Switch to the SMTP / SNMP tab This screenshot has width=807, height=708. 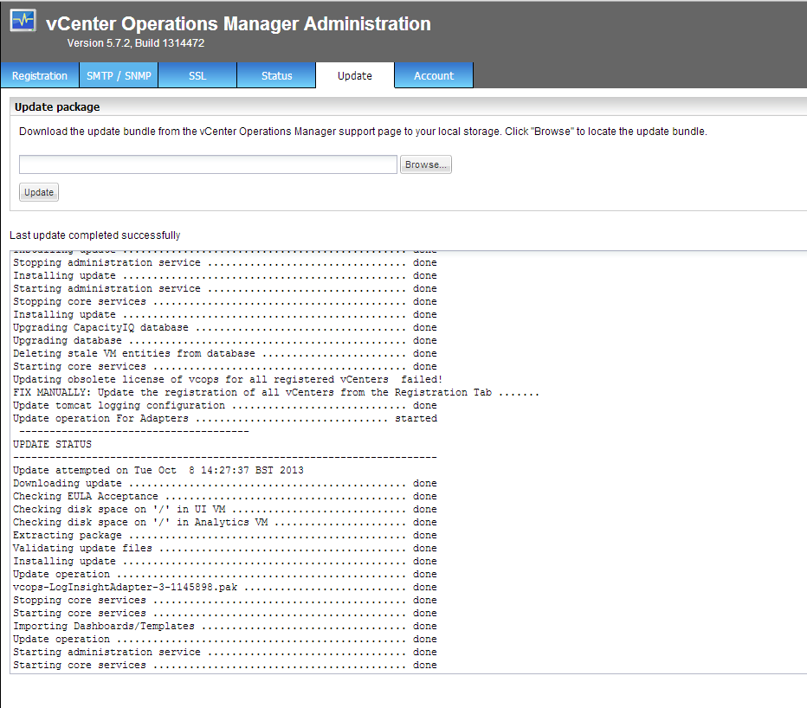coord(119,76)
